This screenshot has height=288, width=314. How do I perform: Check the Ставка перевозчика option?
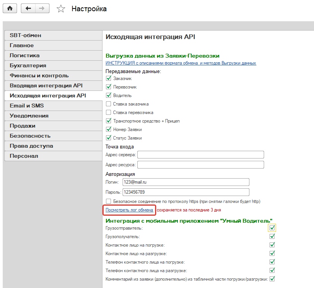[x=109, y=112]
